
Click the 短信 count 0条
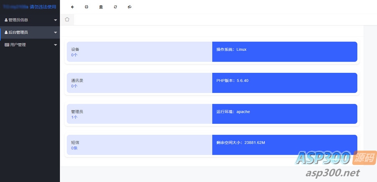pyautogui.click(x=74, y=148)
